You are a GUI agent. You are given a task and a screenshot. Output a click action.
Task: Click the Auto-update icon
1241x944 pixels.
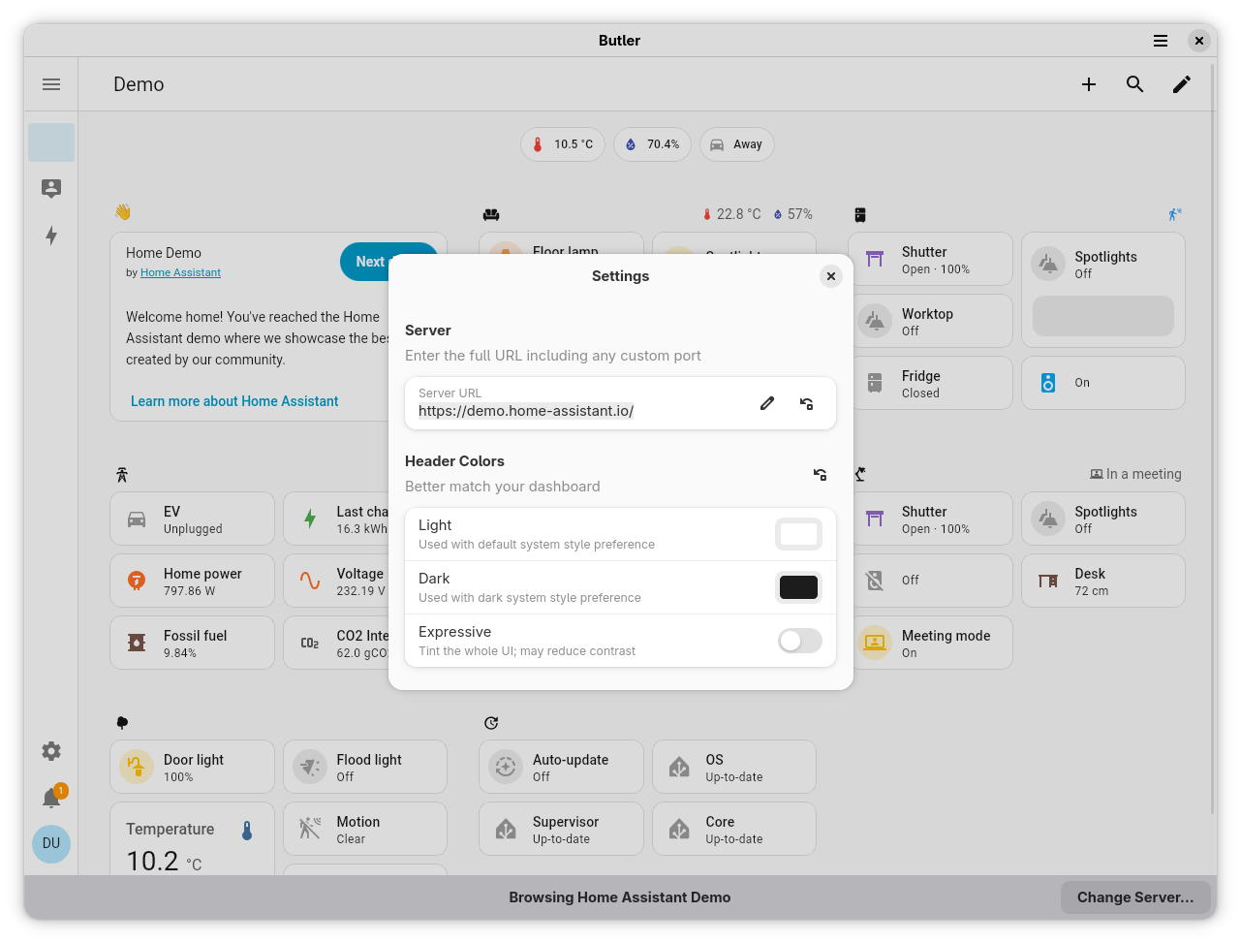[x=506, y=767]
